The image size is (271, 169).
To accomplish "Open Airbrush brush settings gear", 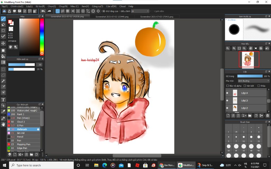I will point(38,129).
